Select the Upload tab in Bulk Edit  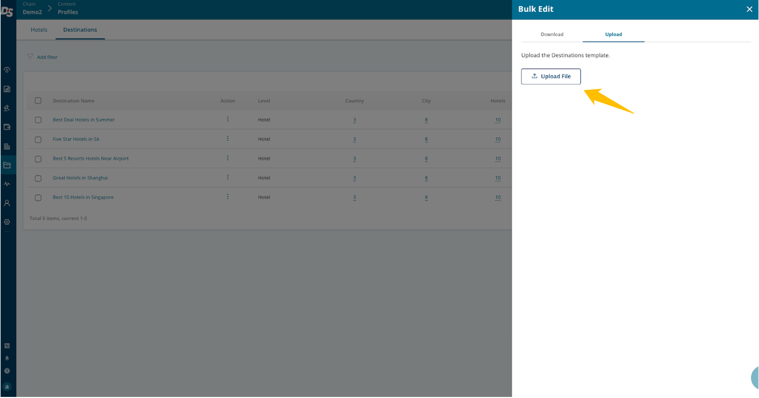click(x=613, y=34)
